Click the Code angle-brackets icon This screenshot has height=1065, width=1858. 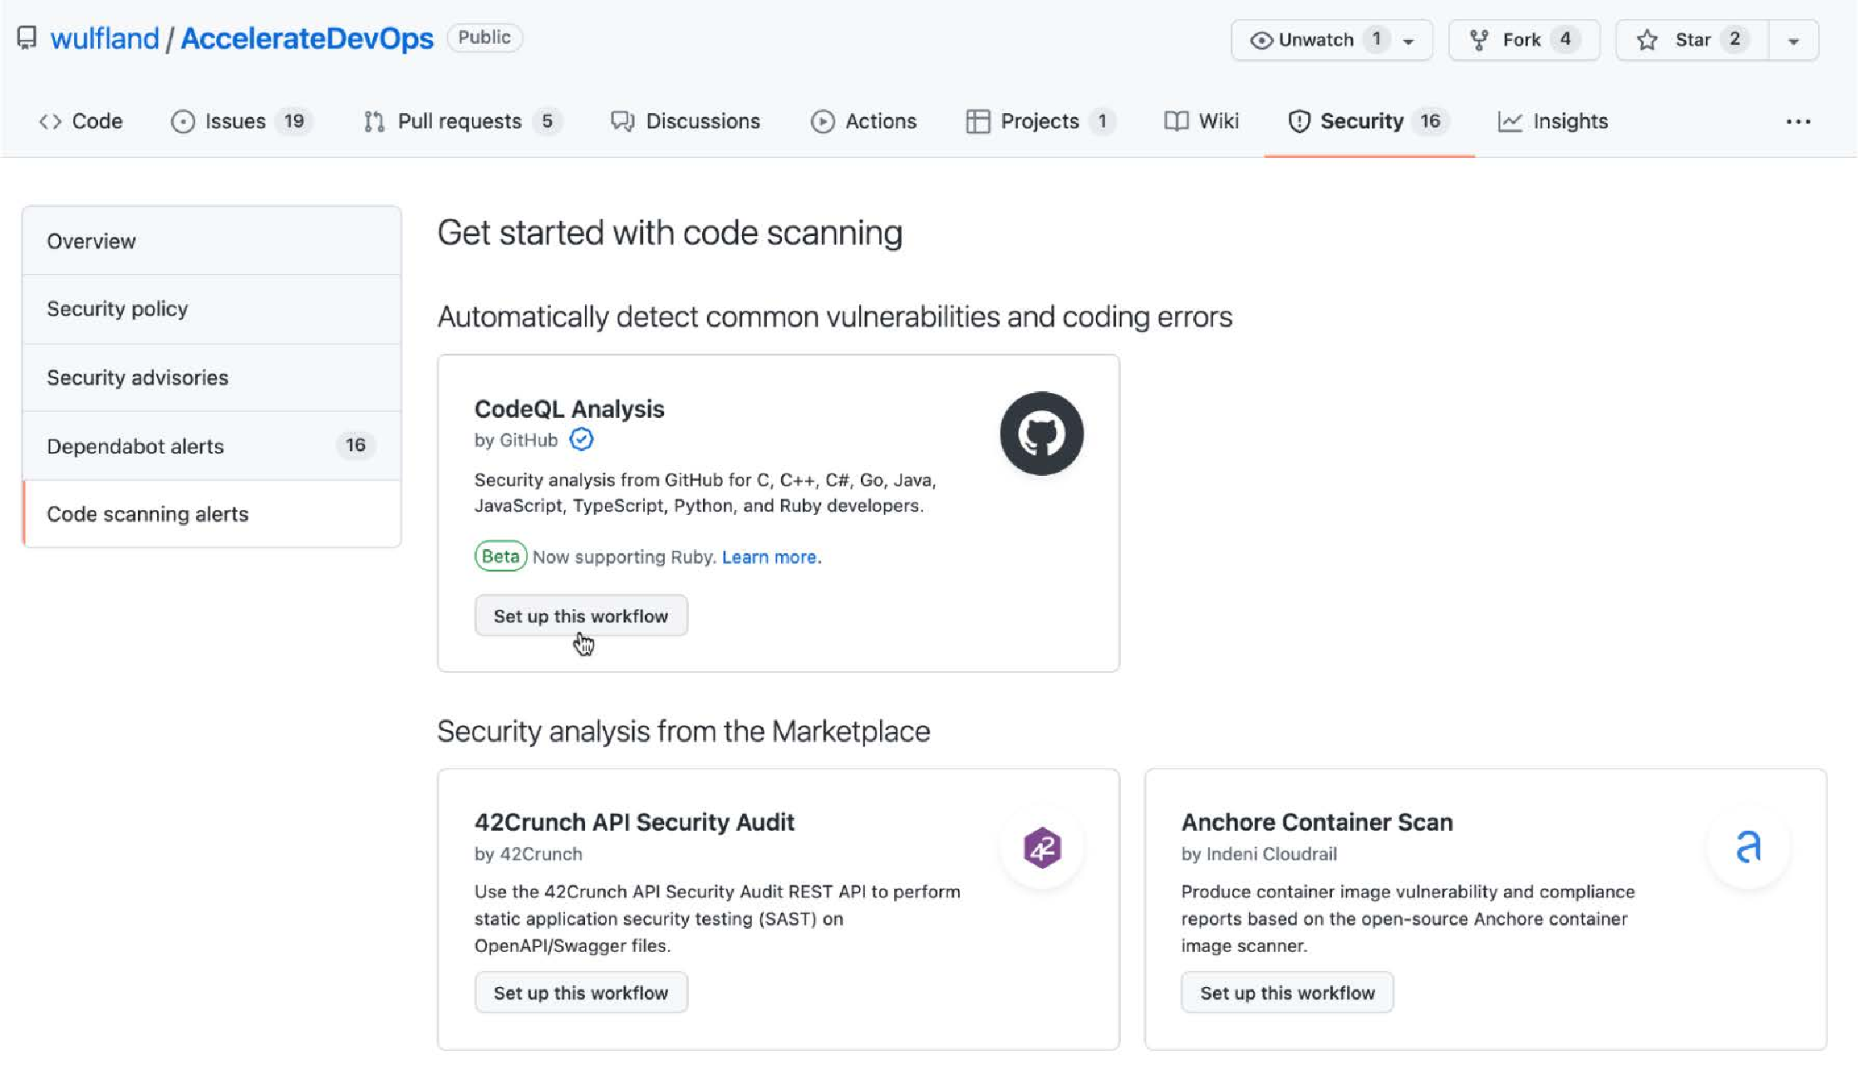(50, 121)
